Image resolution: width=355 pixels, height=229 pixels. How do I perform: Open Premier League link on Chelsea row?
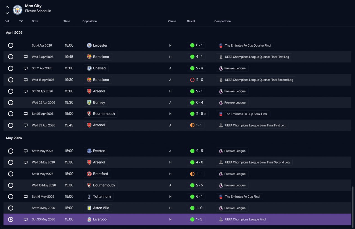pyautogui.click(x=232, y=68)
